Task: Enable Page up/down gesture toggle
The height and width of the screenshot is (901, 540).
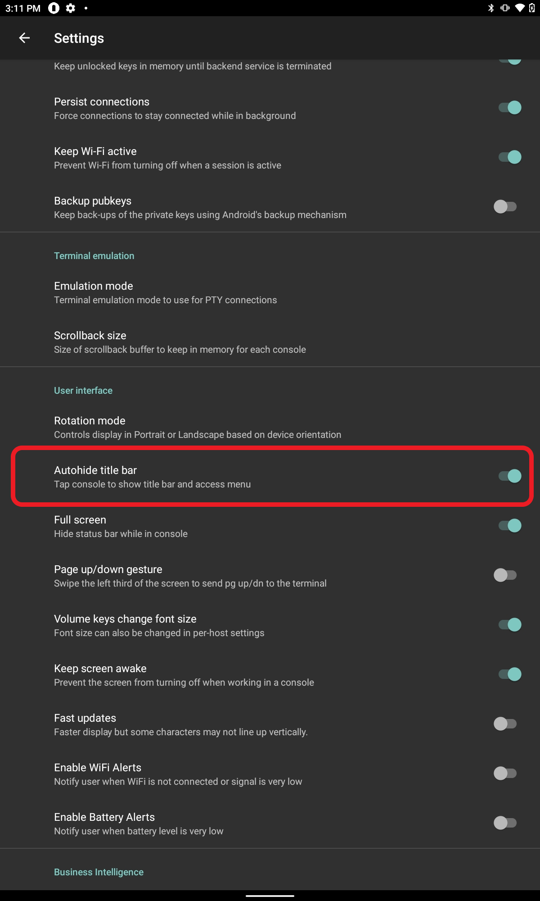Action: coord(505,575)
